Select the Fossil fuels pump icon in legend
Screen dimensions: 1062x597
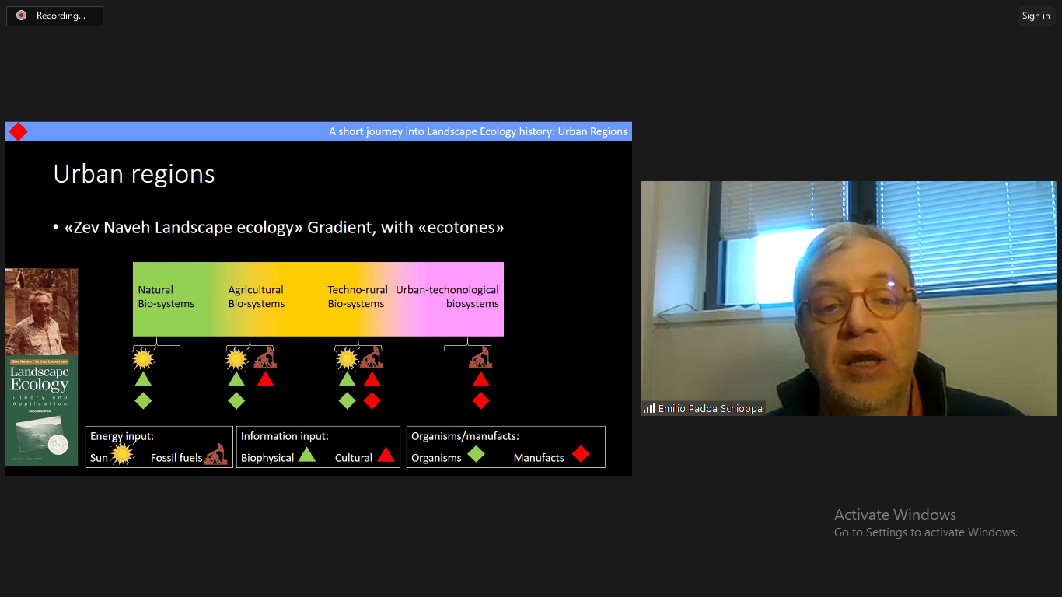point(216,454)
